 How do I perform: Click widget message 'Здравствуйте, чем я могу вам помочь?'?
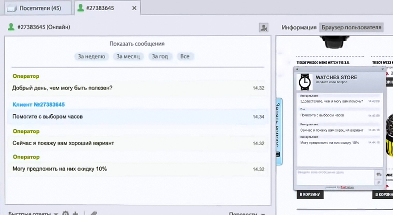tap(332, 101)
